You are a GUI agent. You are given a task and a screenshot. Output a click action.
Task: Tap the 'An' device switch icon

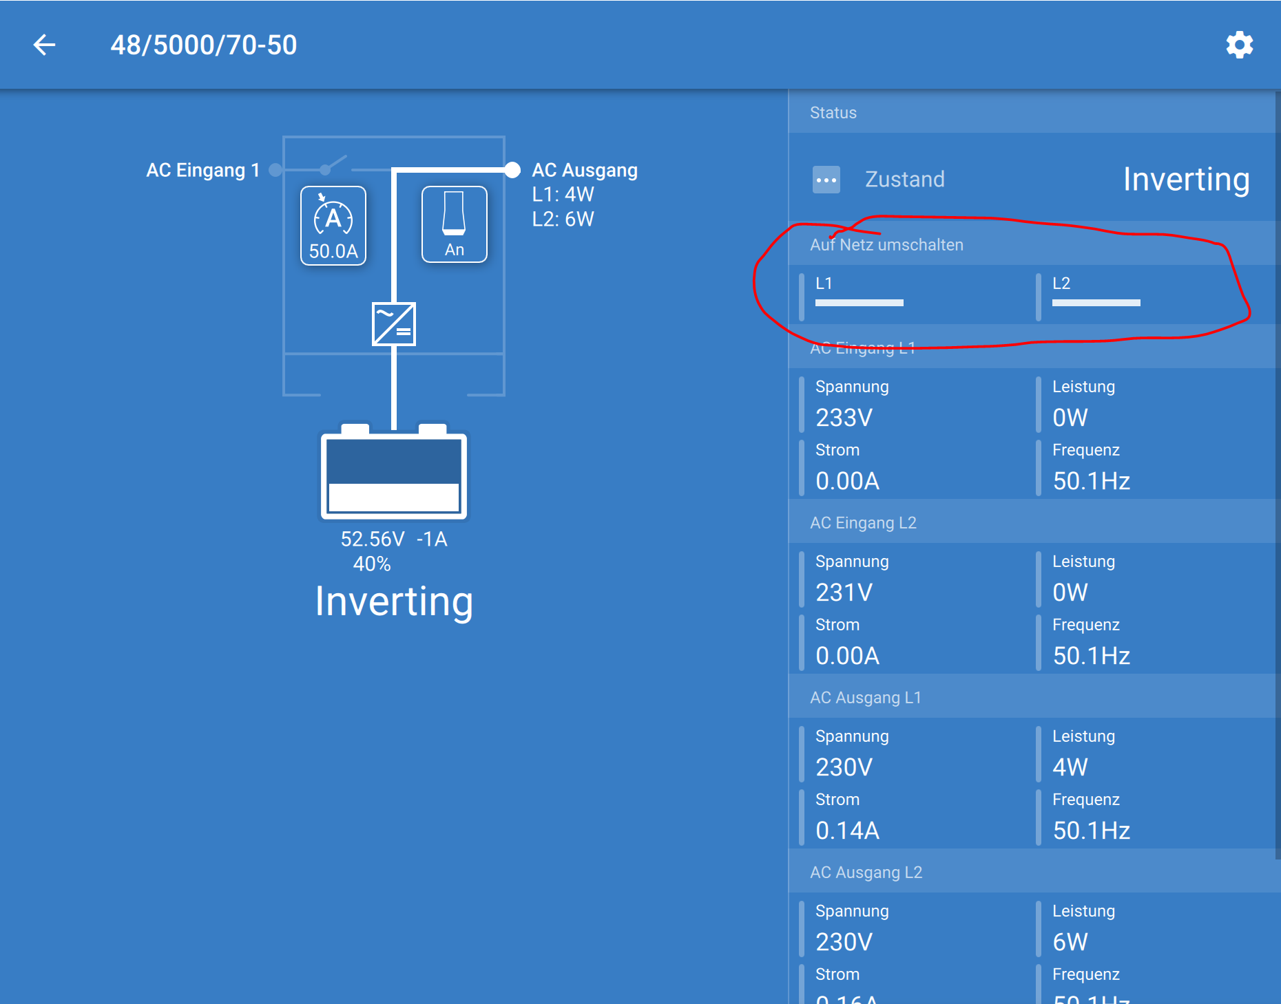[x=455, y=224]
